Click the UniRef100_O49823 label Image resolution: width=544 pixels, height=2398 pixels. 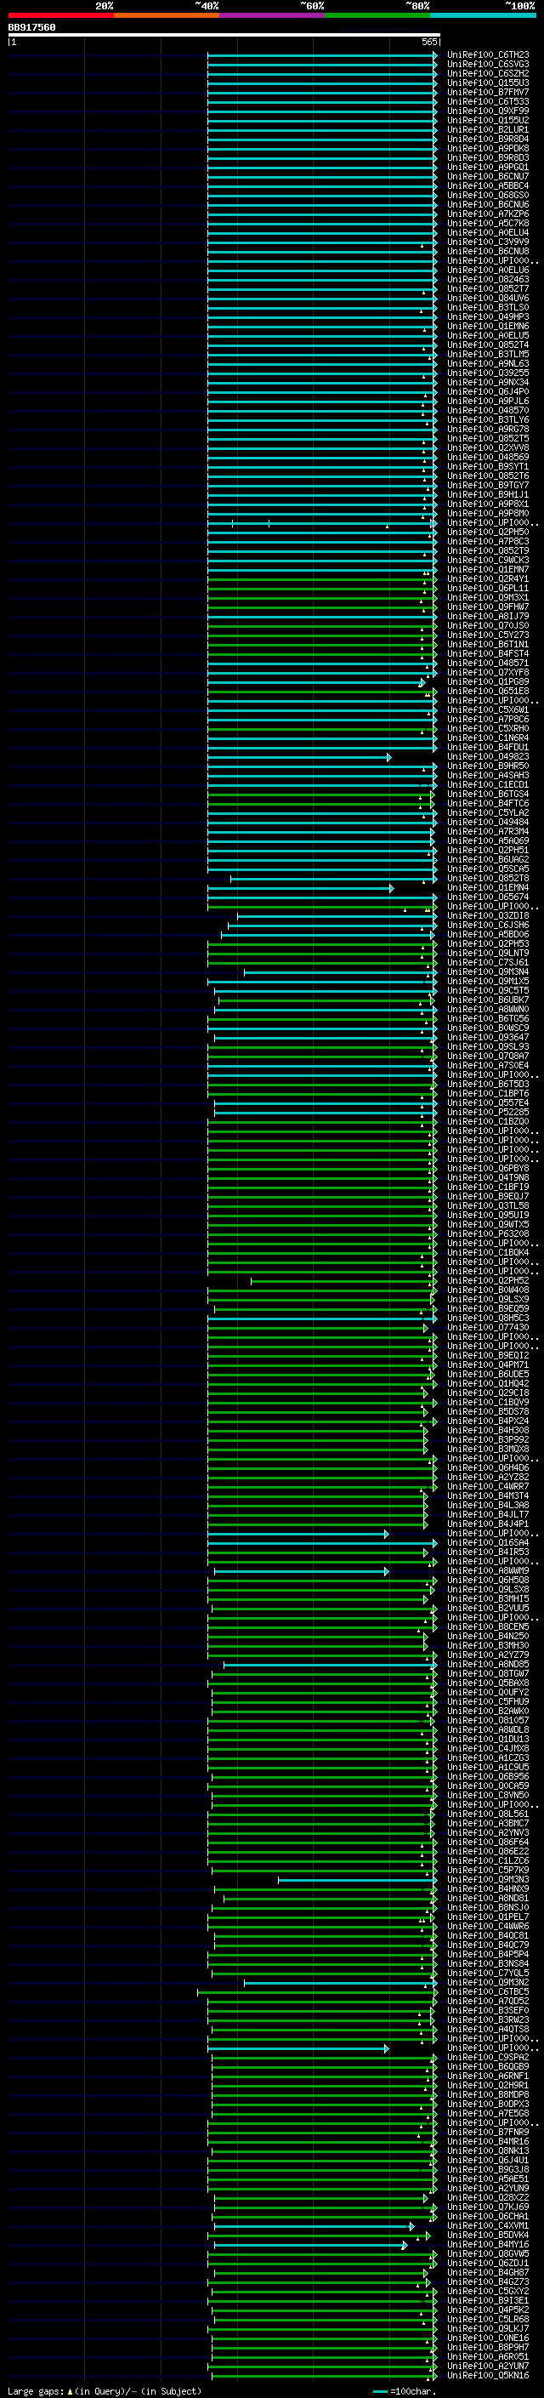pyautogui.click(x=488, y=757)
